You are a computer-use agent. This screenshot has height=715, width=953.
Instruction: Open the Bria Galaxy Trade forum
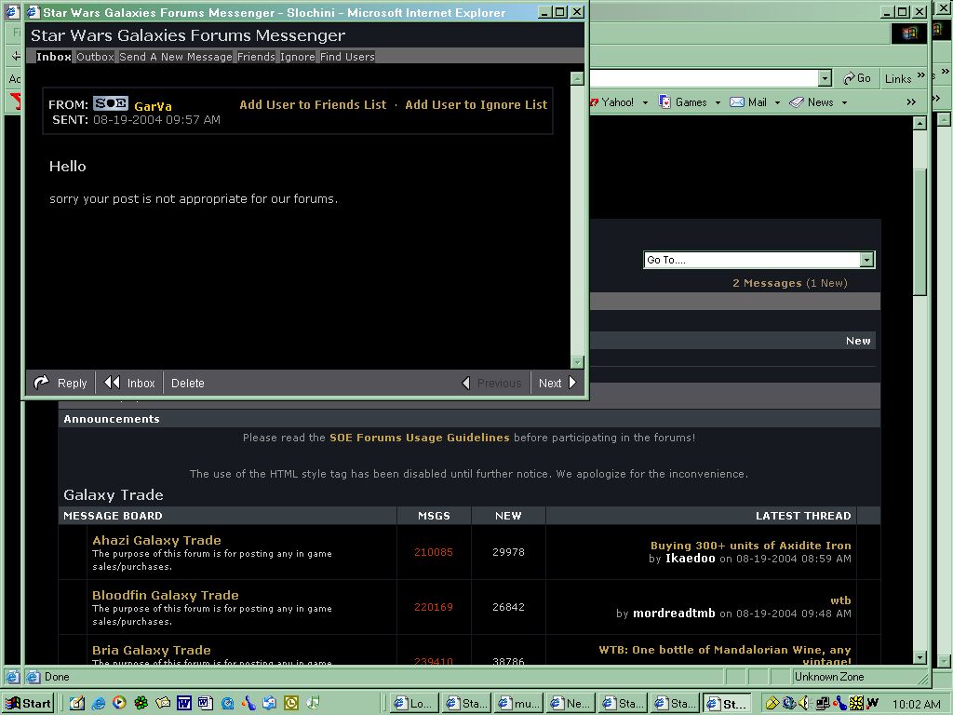[x=152, y=650]
